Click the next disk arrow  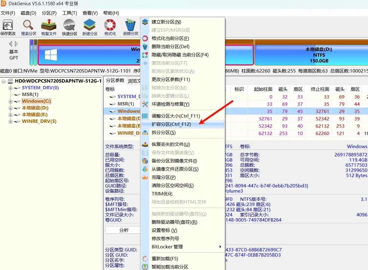[16, 44]
